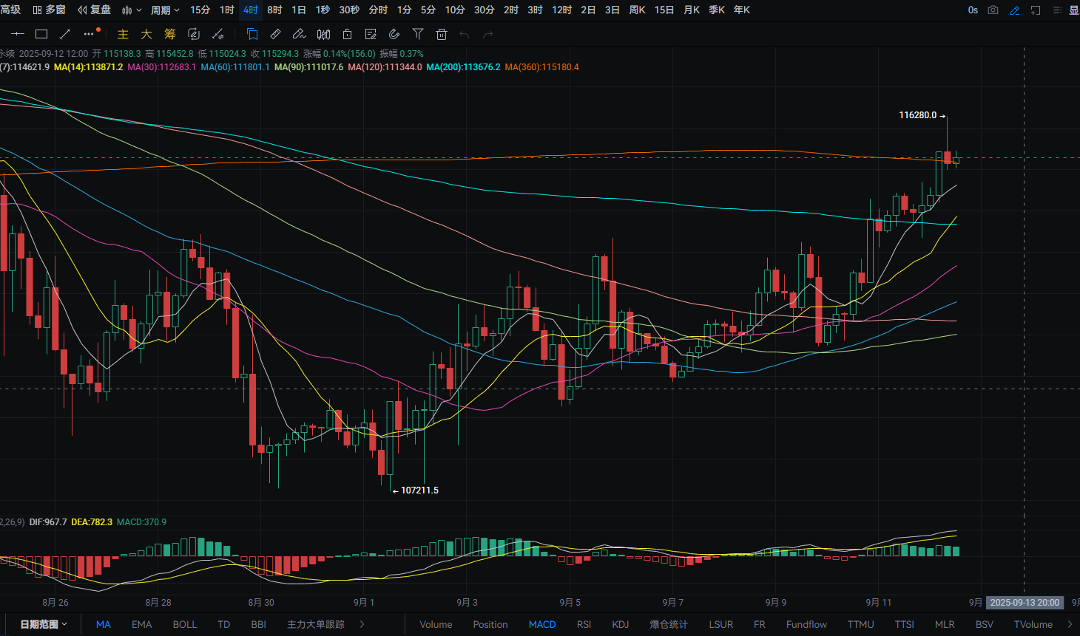Image resolution: width=1080 pixels, height=636 pixels.
Task: Expand more indicators with right chevron after TVolume
Action: pyautogui.click(x=1070, y=624)
